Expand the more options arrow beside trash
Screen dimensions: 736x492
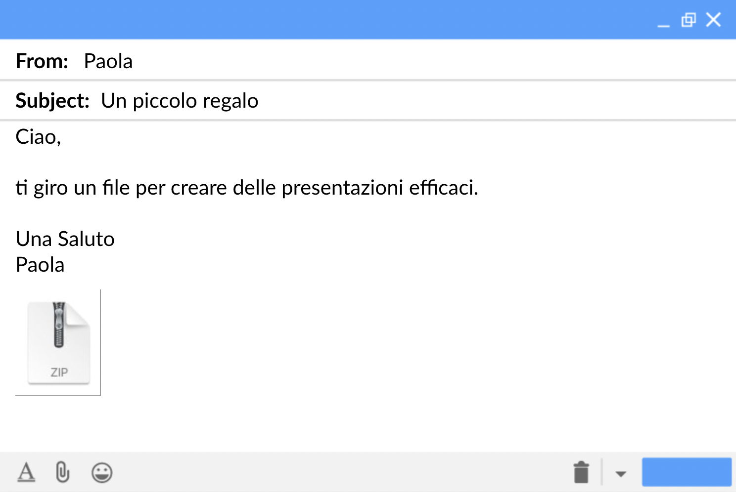[621, 474]
